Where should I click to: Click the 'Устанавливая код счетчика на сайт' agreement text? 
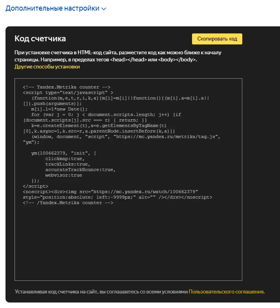(101, 292)
